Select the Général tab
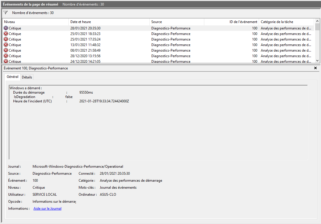Viewport: 321px width, 224px height. [x=12, y=76]
